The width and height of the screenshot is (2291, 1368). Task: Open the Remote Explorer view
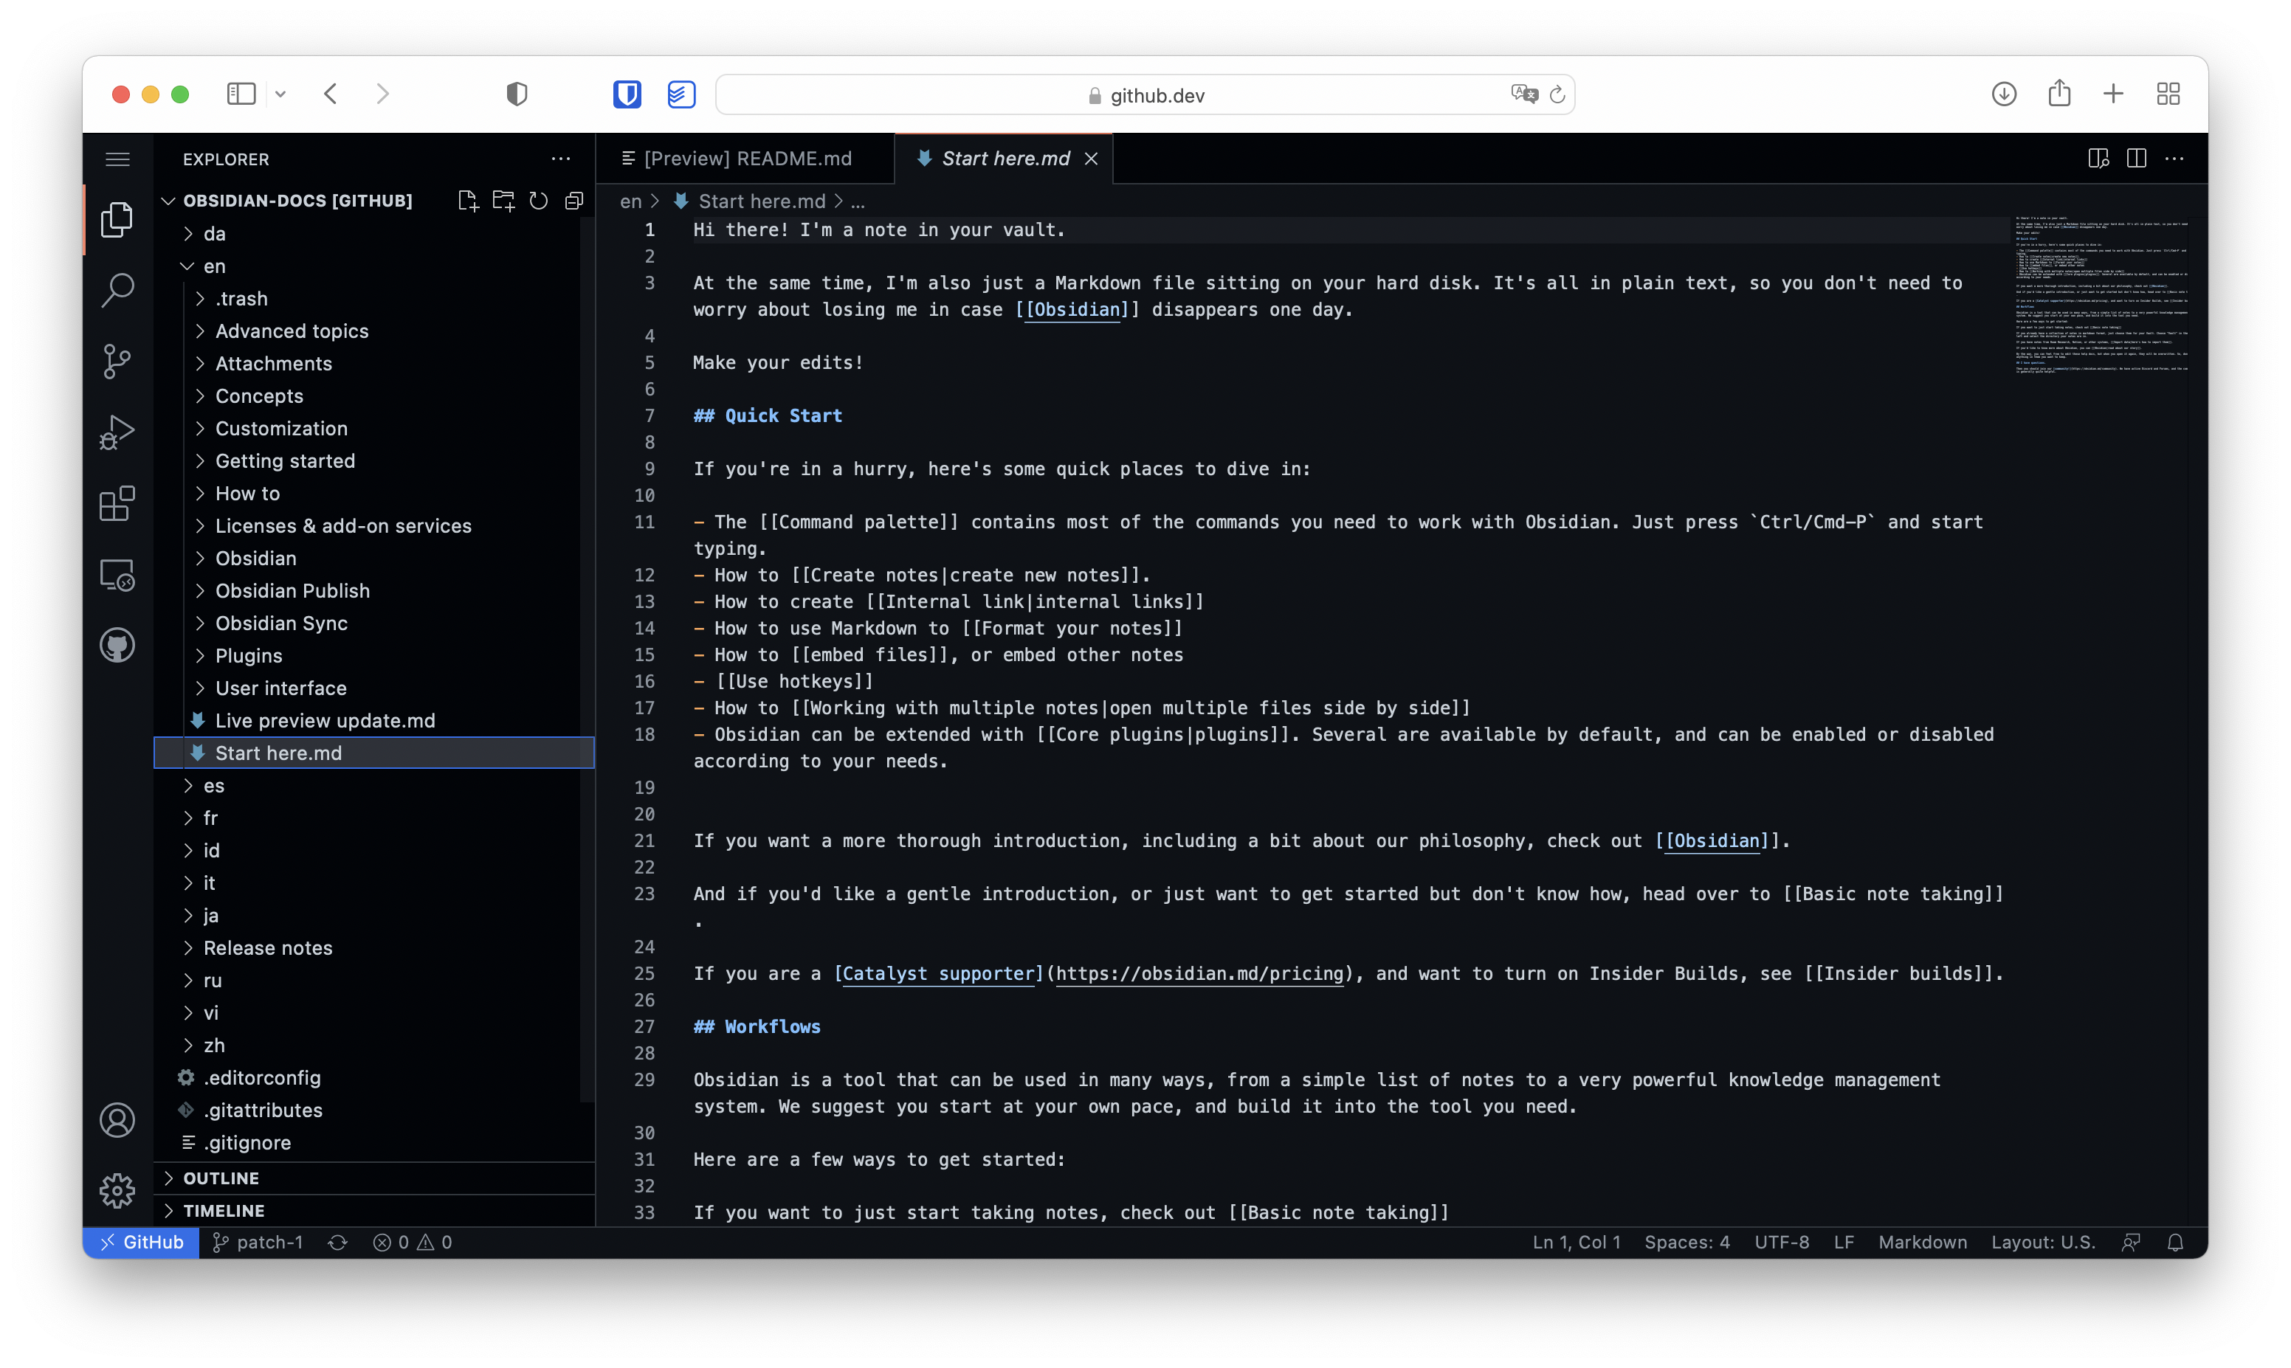(117, 576)
